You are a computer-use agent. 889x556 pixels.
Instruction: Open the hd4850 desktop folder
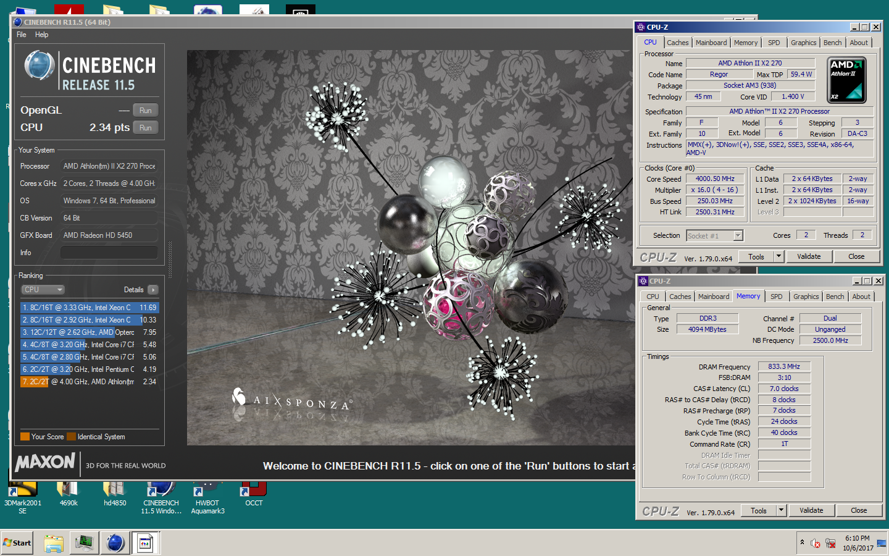(115, 495)
